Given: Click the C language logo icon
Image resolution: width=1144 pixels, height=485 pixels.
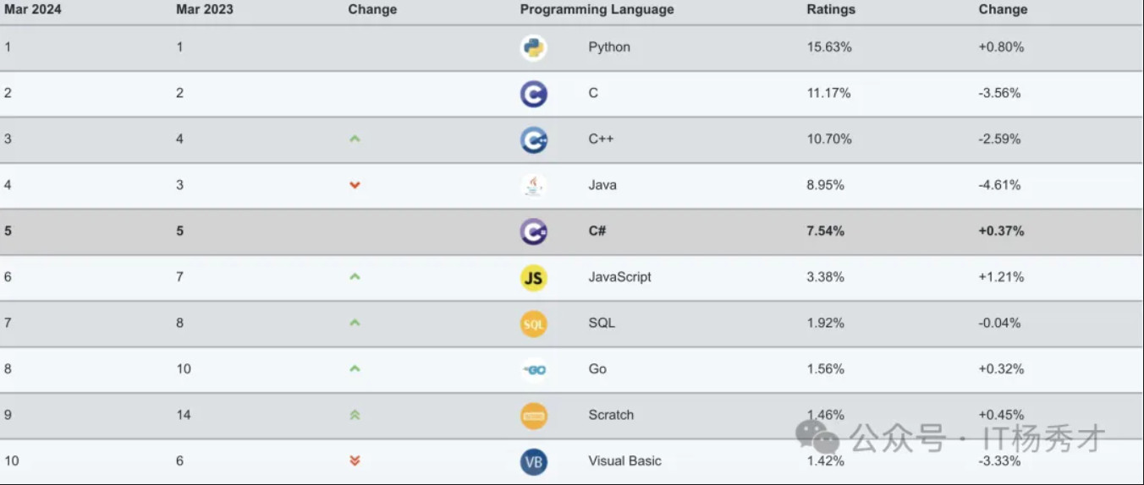Looking at the screenshot, I should click(x=533, y=94).
